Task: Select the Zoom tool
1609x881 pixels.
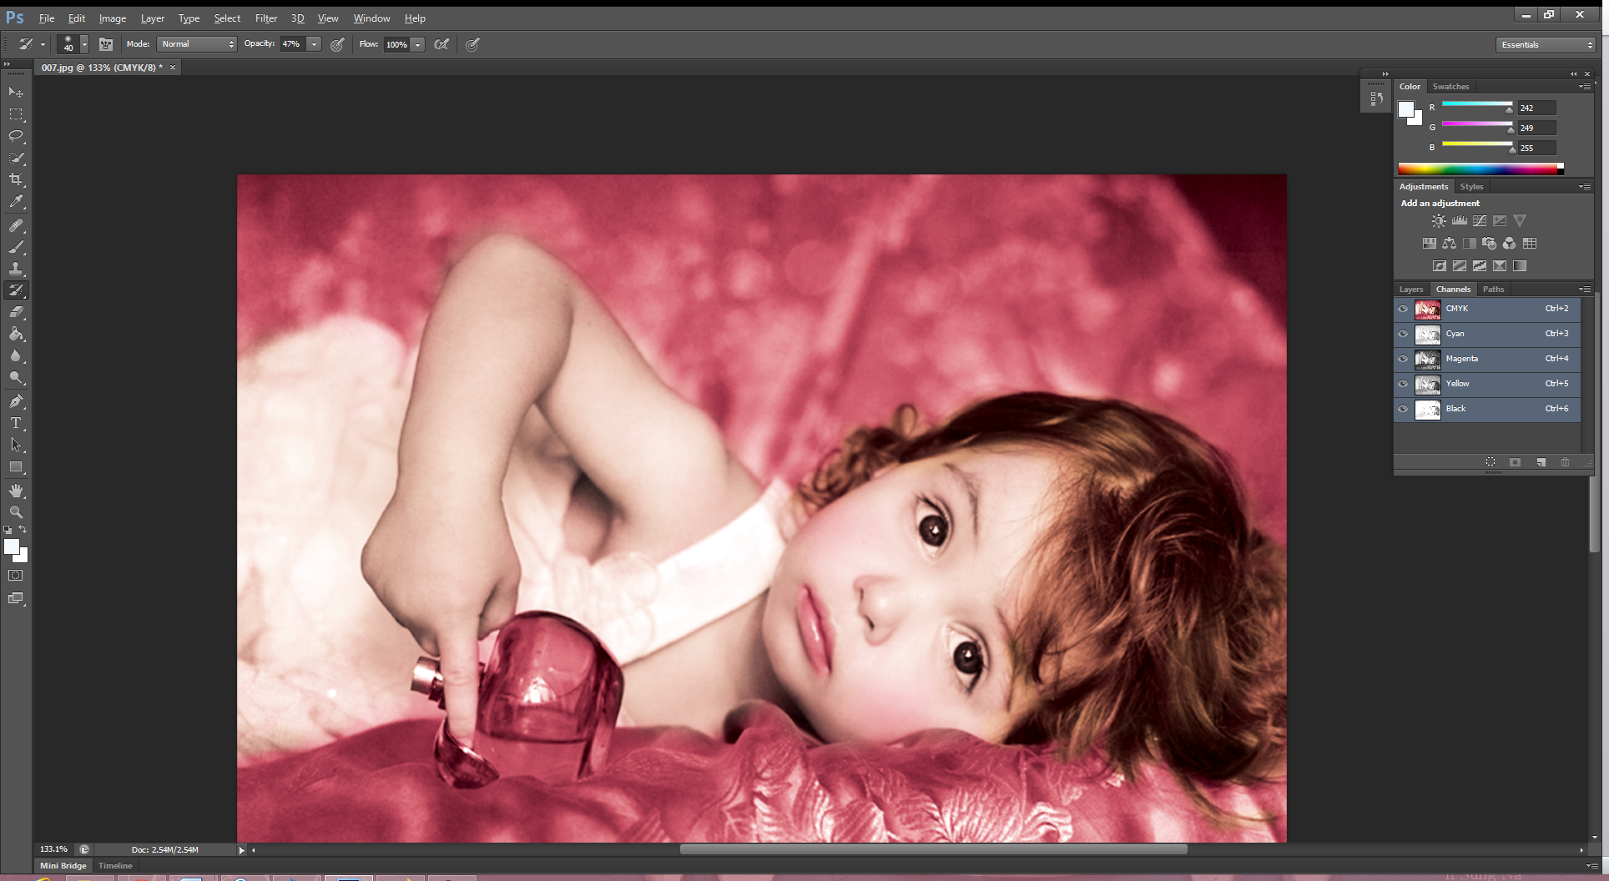Action: tap(16, 512)
